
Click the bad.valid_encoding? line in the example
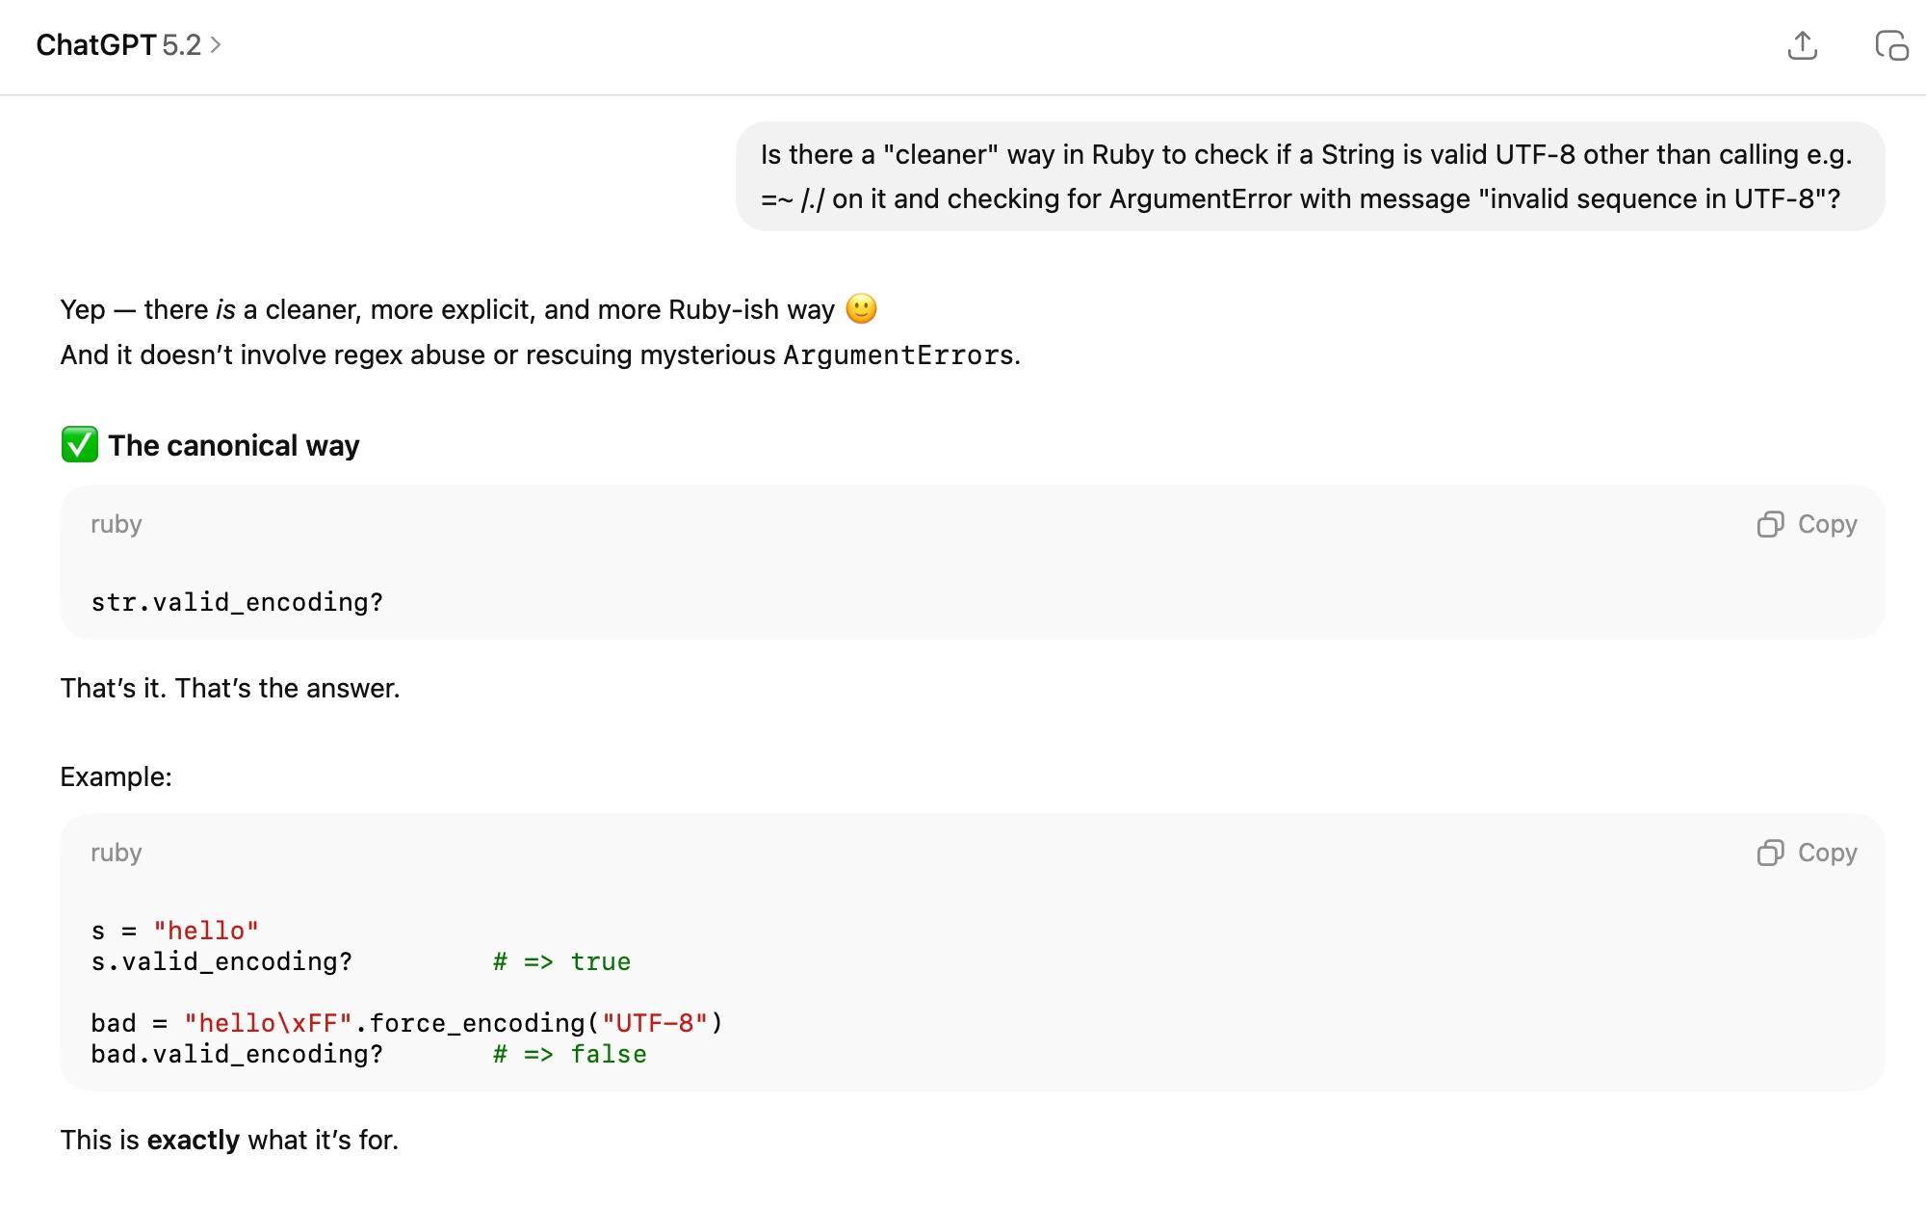pos(237,1054)
